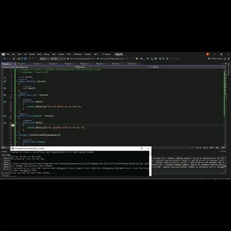Collapse Airplane's Move method block
231x231 pixels.
coord(17,123)
